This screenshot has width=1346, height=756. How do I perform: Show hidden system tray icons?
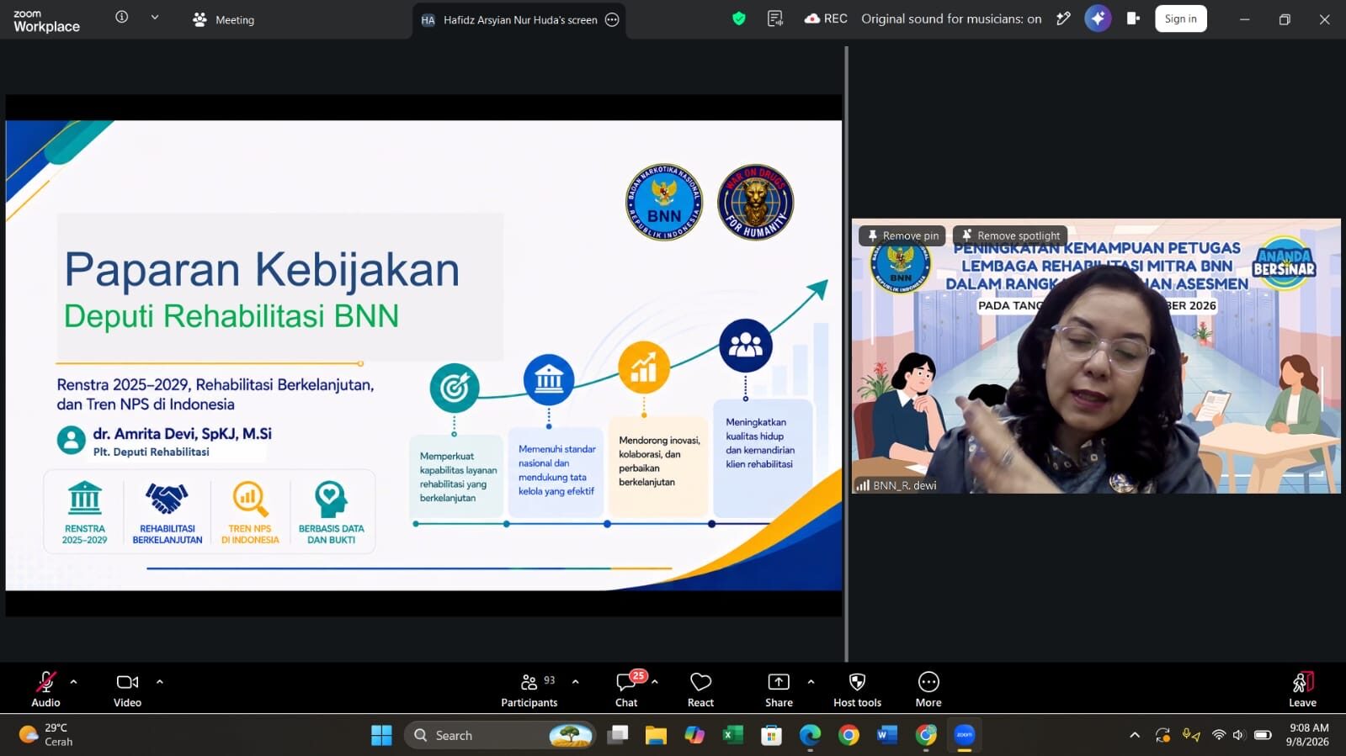tap(1135, 735)
